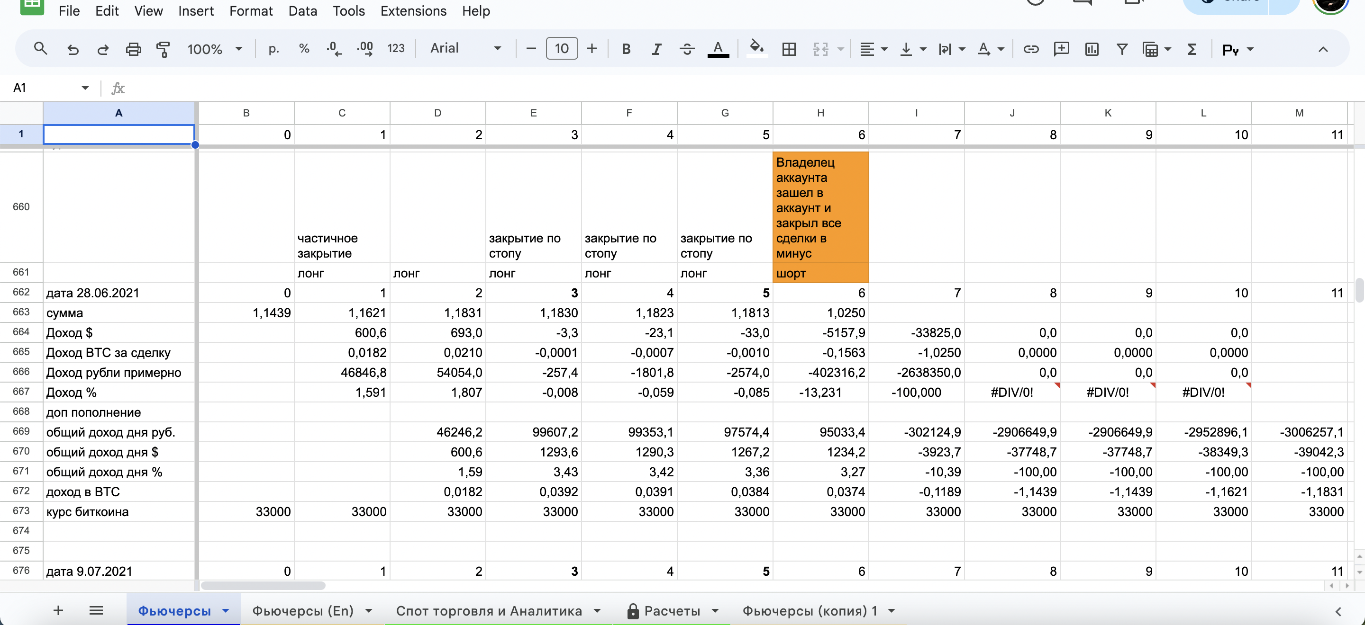Click the redo arrow icon
This screenshot has width=1365, height=625.
(103, 49)
